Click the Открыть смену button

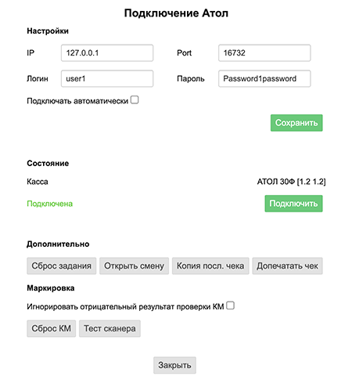coord(135,266)
